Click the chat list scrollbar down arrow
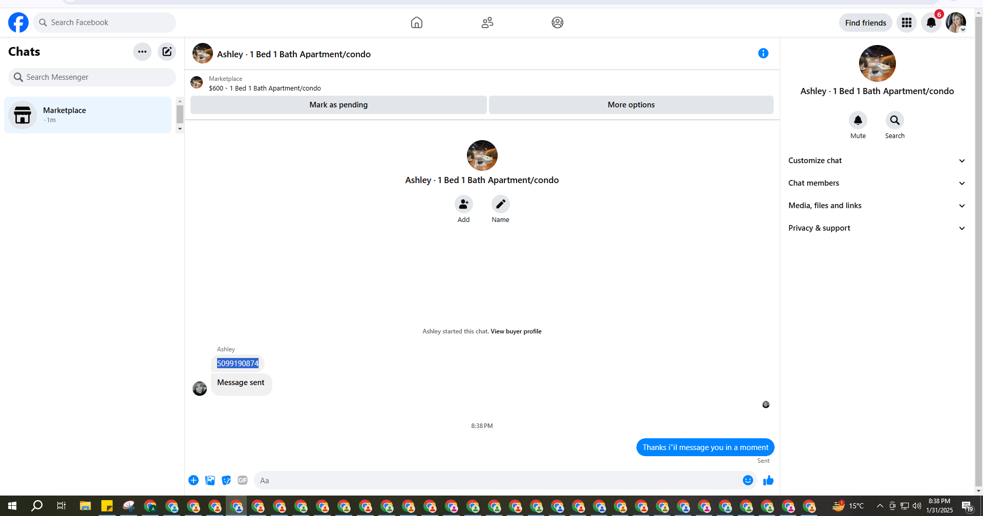 coord(180,129)
